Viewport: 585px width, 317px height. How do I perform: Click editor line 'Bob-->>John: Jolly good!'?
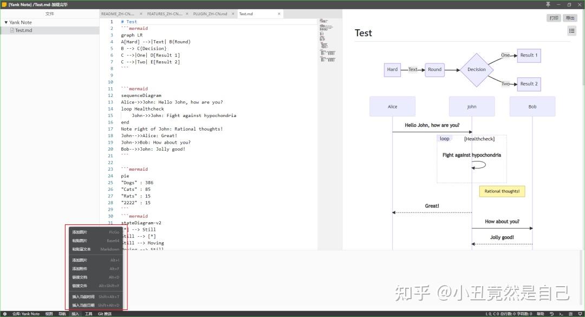[153, 150]
